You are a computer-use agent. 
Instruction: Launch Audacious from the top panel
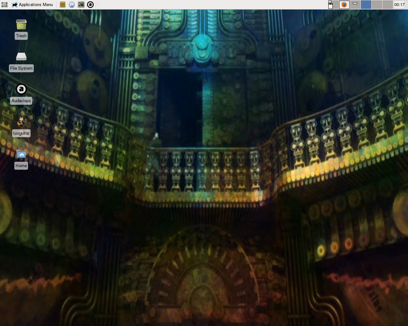coord(90,4)
